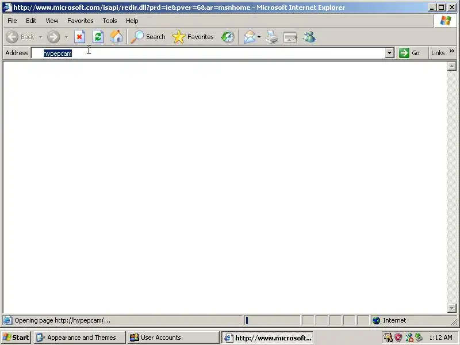Open the History toolbar icon

pyautogui.click(x=228, y=37)
